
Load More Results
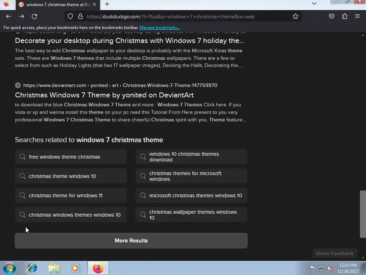131,241
